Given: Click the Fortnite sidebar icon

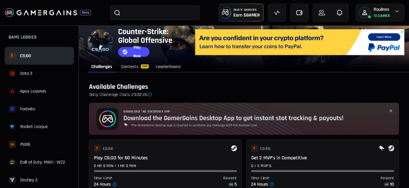Looking at the screenshot, I should tap(12, 109).
